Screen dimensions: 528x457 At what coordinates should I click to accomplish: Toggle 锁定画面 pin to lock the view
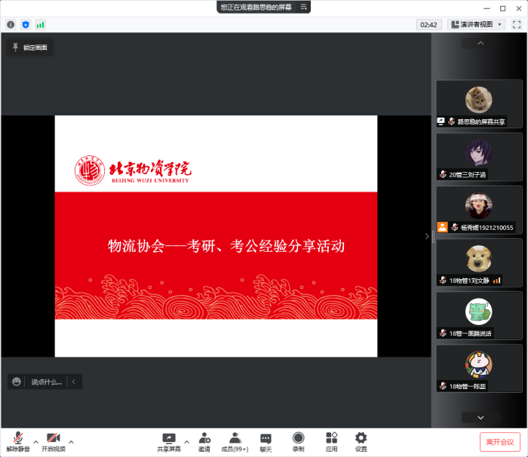coord(29,48)
